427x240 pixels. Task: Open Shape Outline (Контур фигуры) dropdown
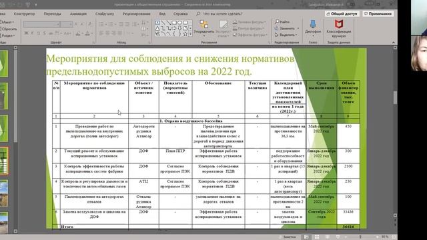249,28
